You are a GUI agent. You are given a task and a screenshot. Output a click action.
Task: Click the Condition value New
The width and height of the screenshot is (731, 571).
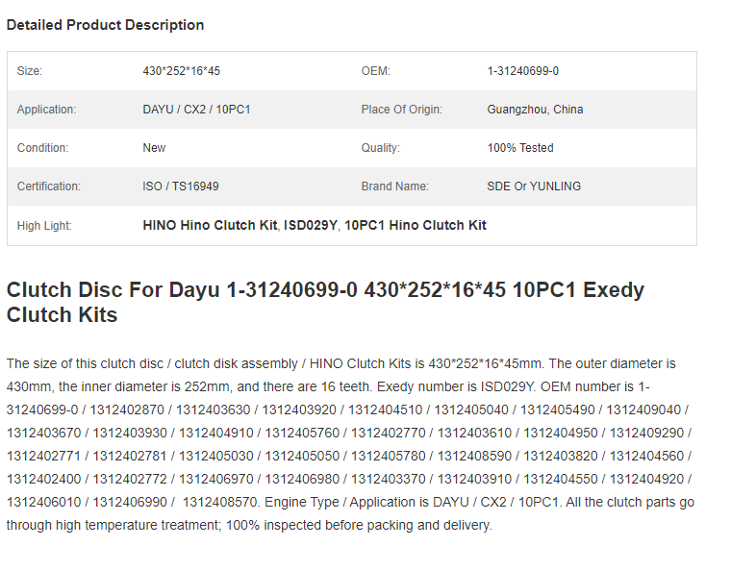[154, 148]
